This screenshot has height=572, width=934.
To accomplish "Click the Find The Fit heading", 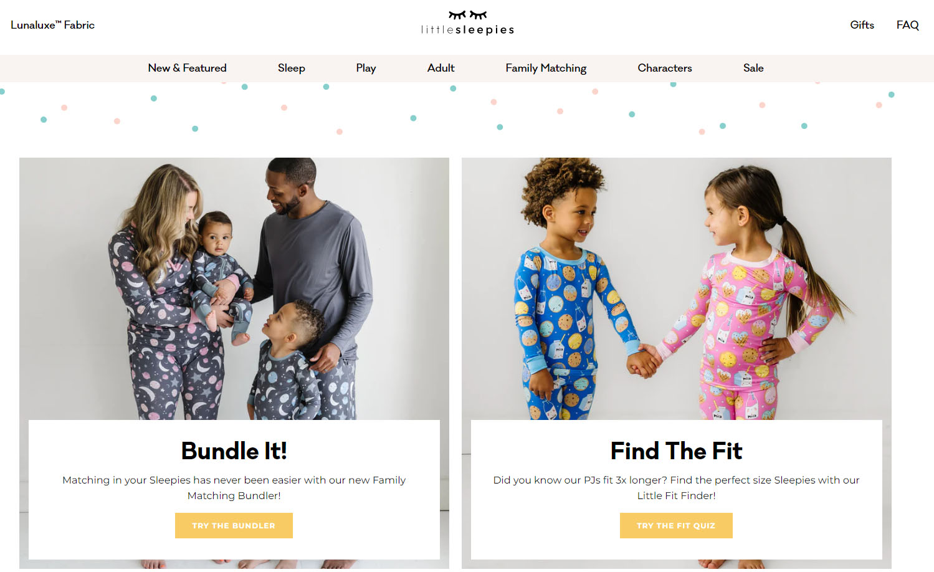I will (x=676, y=450).
